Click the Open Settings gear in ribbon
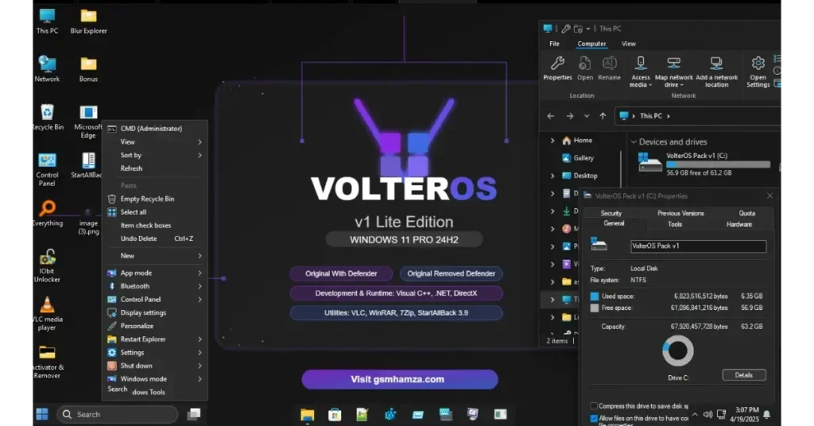 tap(758, 72)
